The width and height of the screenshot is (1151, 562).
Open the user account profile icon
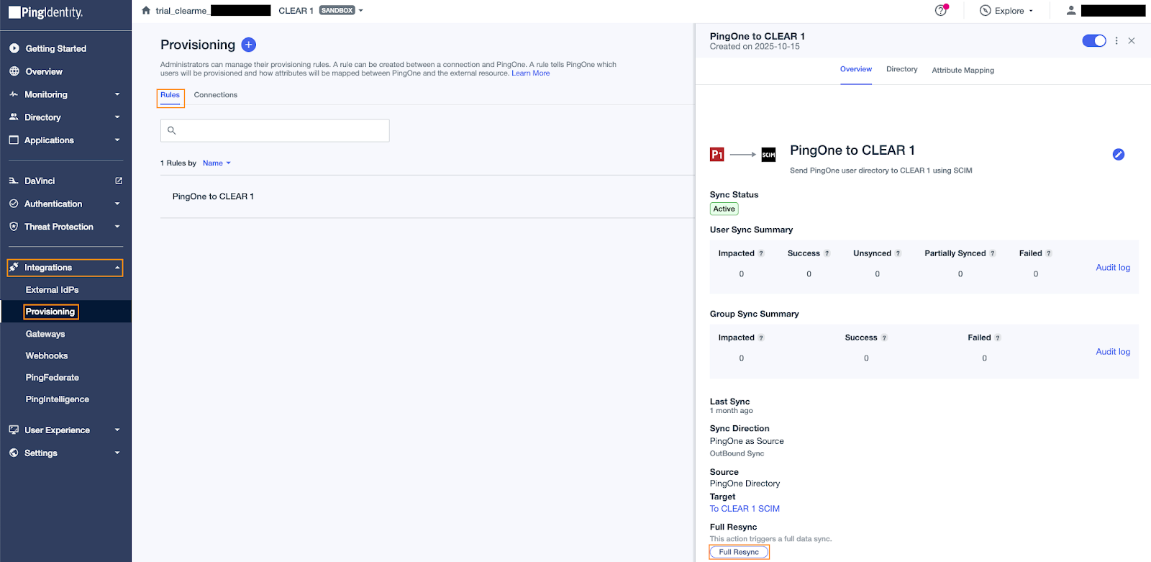1071,10
